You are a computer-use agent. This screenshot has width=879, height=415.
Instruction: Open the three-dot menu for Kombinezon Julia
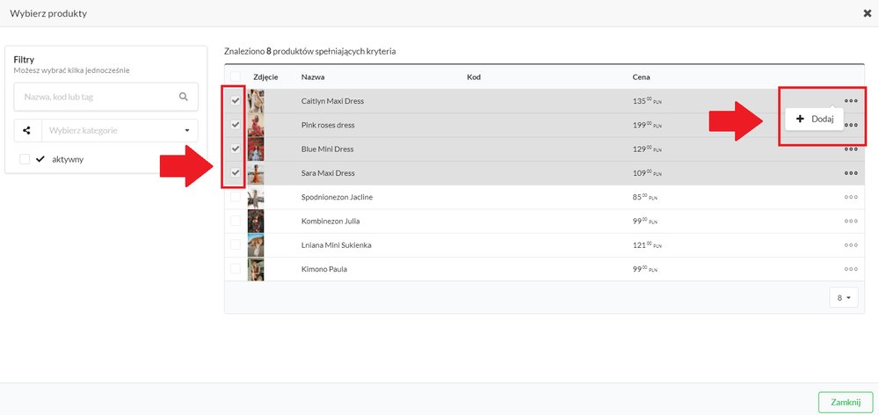click(850, 221)
